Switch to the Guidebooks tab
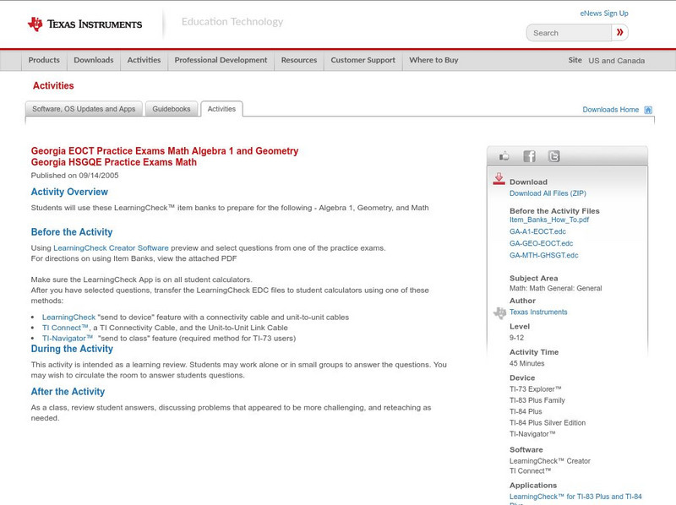676x505 pixels. (172, 108)
